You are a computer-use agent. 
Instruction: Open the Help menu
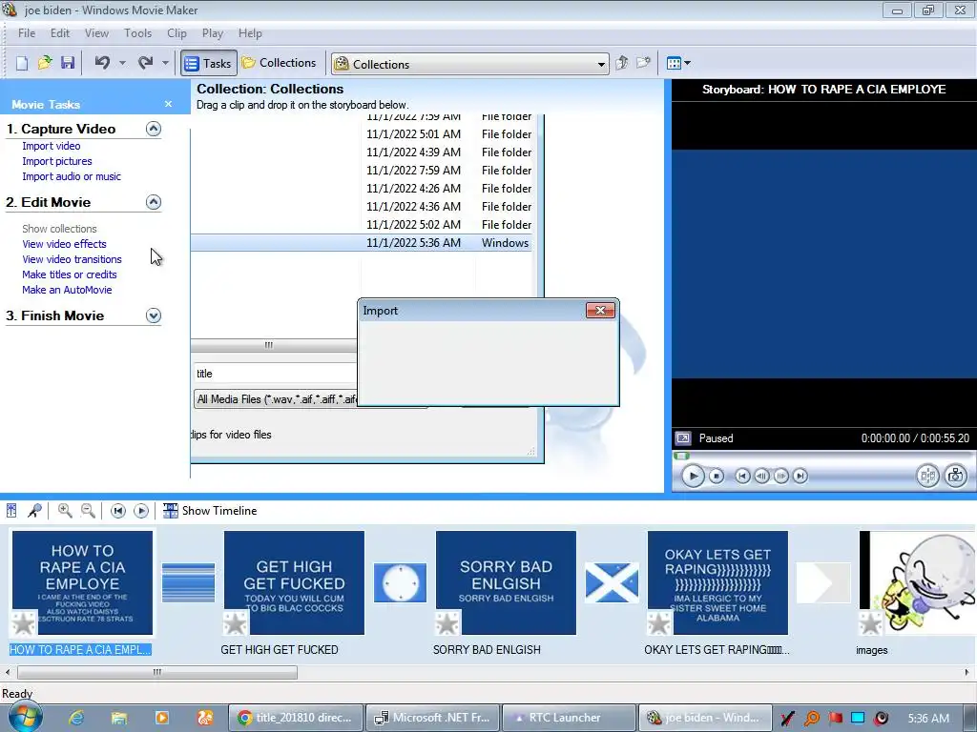pyautogui.click(x=250, y=33)
